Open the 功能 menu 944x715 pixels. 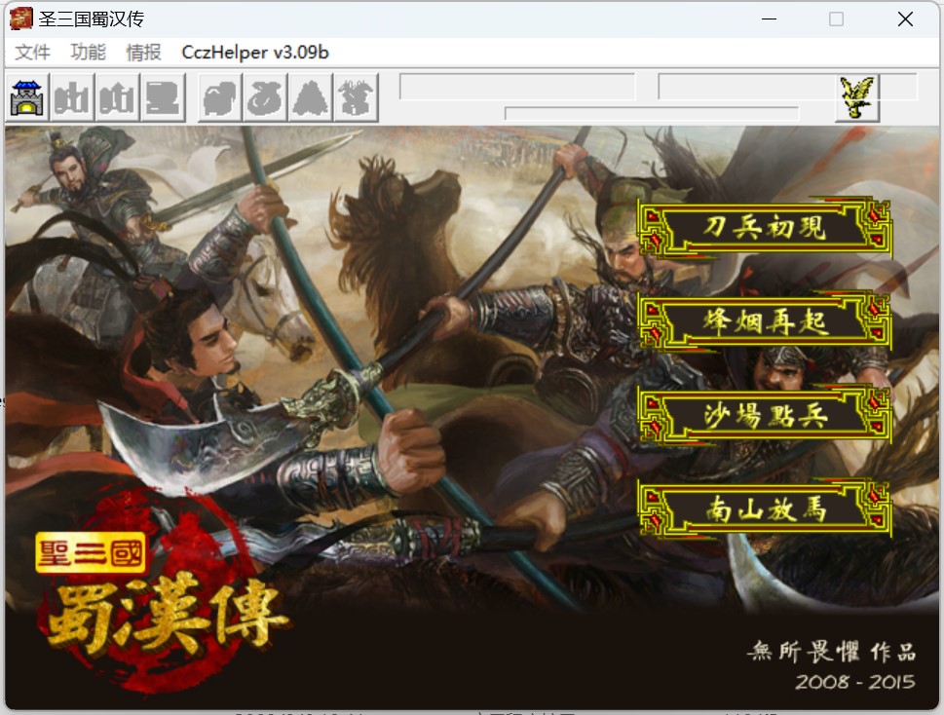[x=88, y=53]
